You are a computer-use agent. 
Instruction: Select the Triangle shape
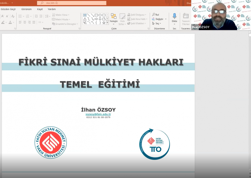coord(85,19)
